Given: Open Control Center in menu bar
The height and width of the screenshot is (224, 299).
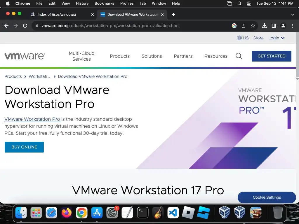Looking at the screenshot, I should click(249, 3).
